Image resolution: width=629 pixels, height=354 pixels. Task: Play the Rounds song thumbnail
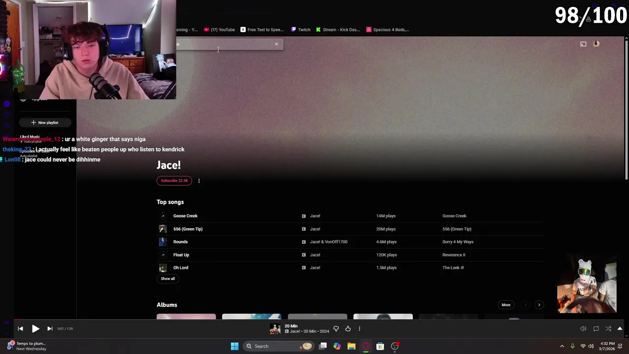pos(163,242)
